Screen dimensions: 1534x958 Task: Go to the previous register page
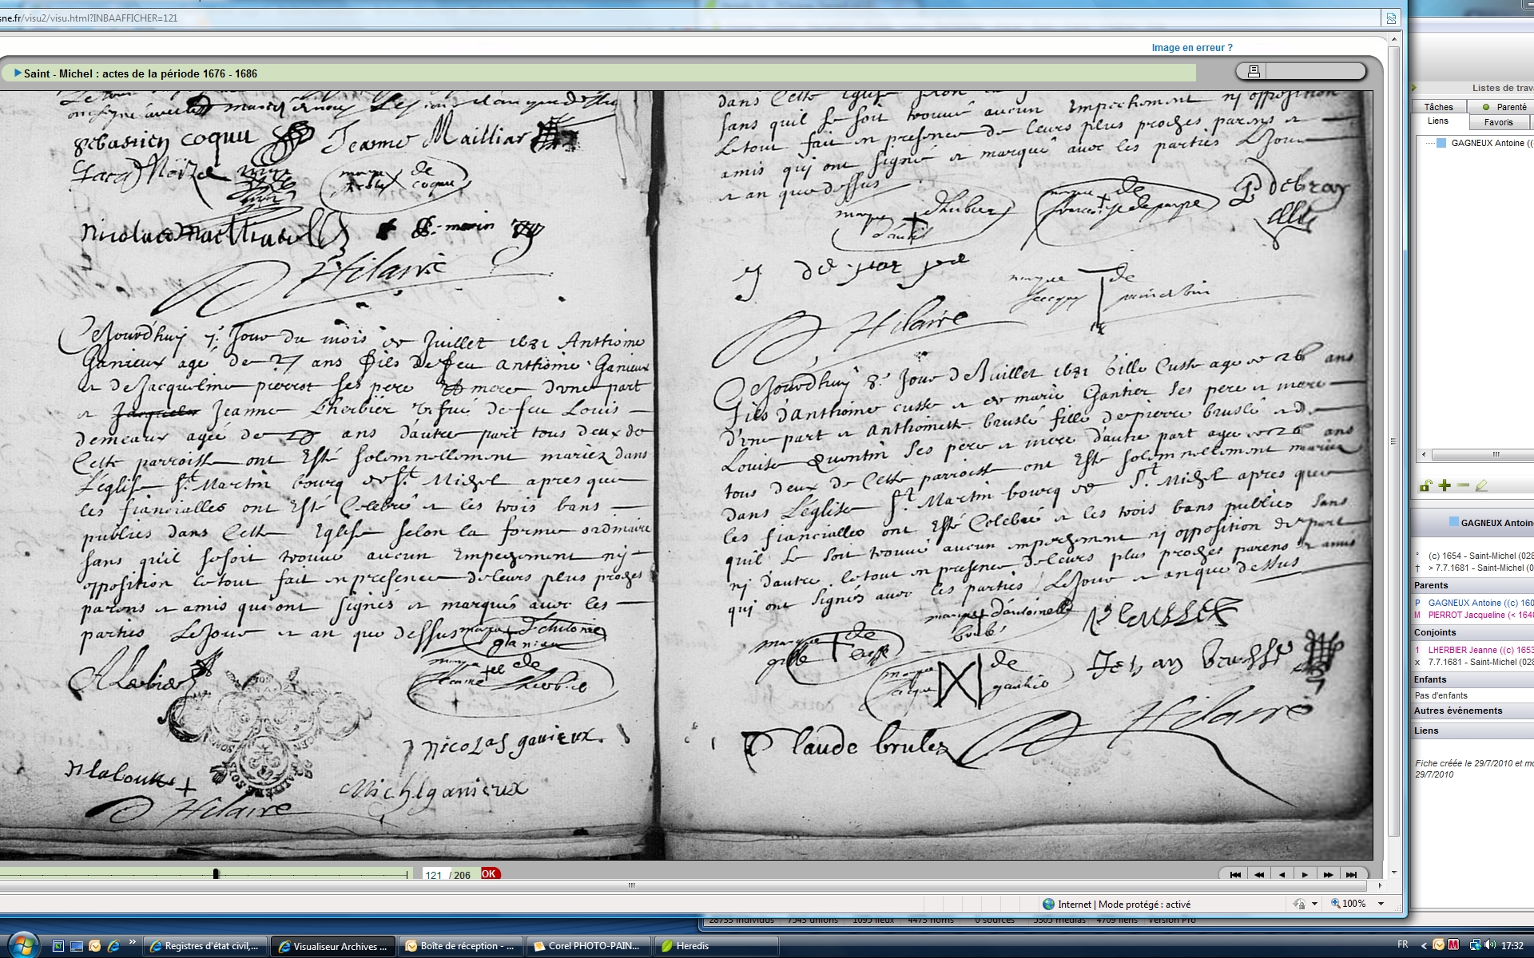click(1282, 875)
